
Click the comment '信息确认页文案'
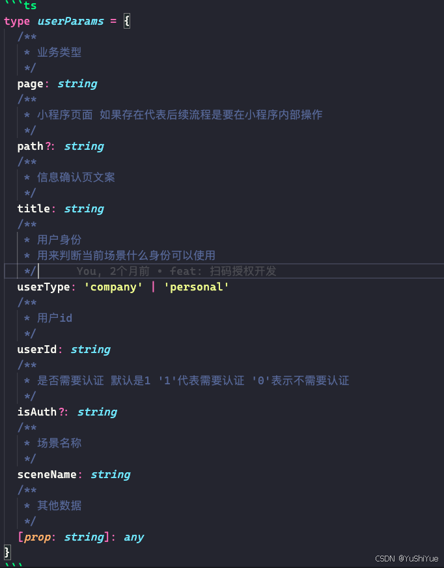click(x=76, y=177)
